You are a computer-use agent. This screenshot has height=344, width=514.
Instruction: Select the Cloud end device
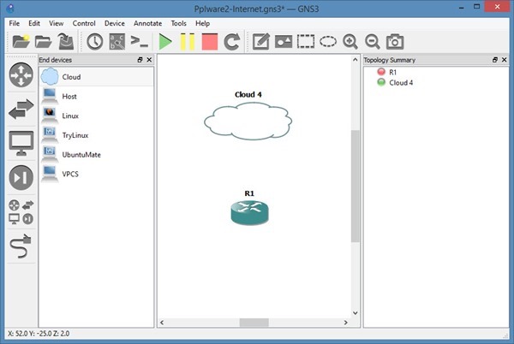coord(96,77)
